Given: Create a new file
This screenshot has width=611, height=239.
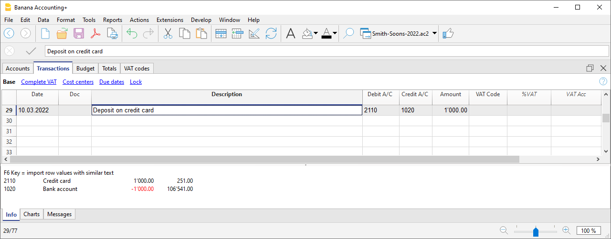Looking at the screenshot, I should (45, 33).
